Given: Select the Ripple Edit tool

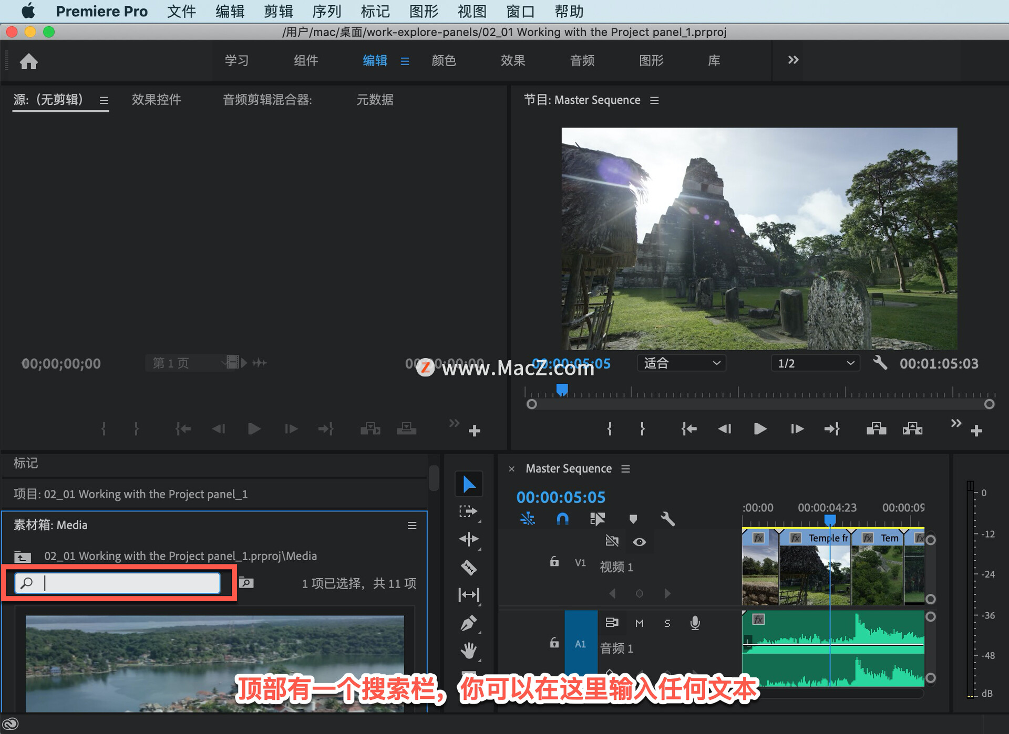Looking at the screenshot, I should 468,539.
